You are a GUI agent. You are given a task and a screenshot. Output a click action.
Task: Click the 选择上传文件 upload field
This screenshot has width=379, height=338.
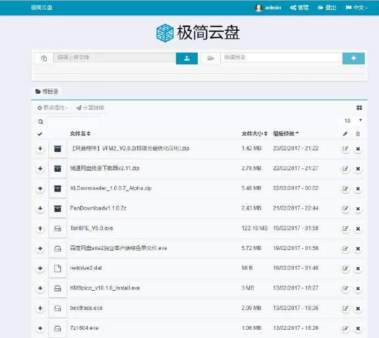tap(115, 57)
